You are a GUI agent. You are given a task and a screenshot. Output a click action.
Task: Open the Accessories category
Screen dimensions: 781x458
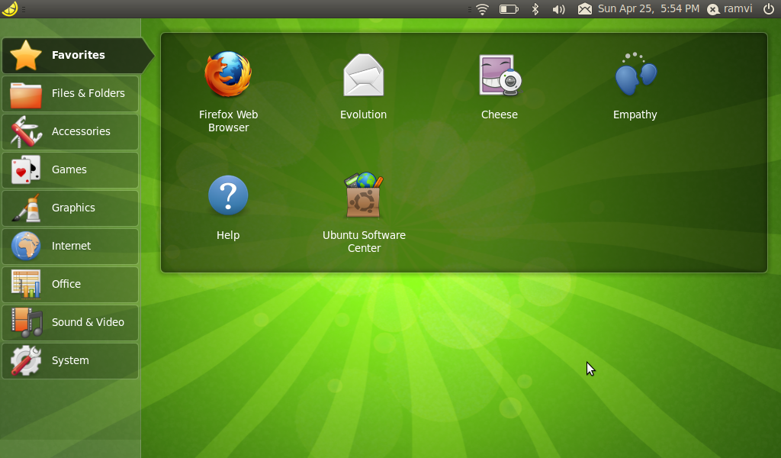pyautogui.click(x=70, y=131)
